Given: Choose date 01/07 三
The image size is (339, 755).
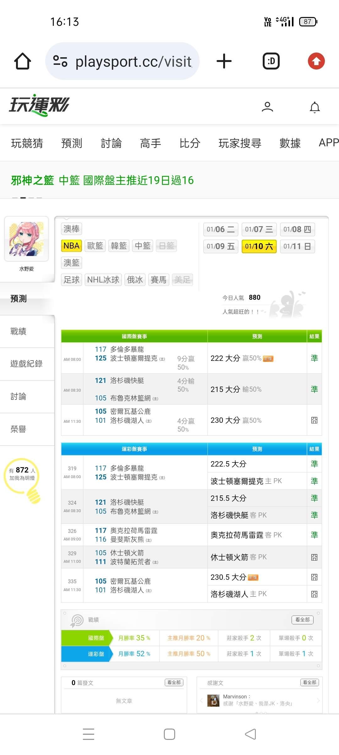Looking at the screenshot, I should (x=259, y=229).
